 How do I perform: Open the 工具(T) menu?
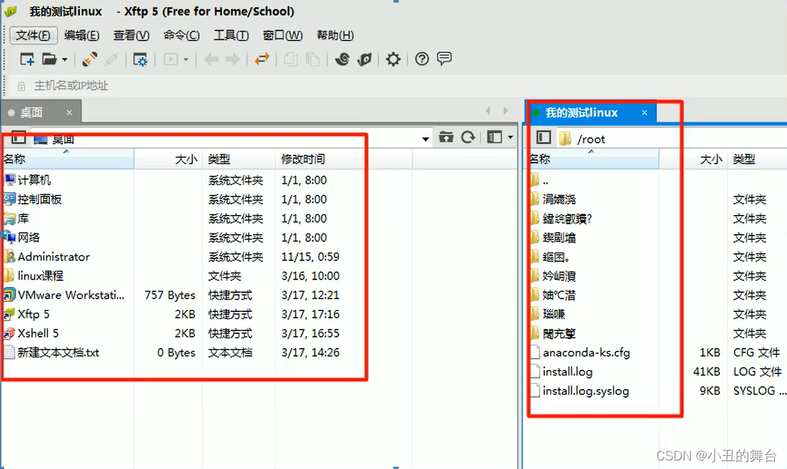231,35
